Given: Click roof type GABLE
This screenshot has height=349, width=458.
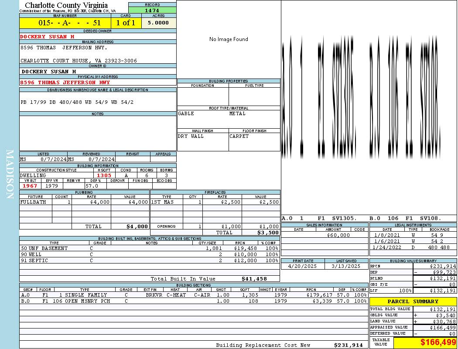Looking at the screenshot, I should (x=186, y=113).
